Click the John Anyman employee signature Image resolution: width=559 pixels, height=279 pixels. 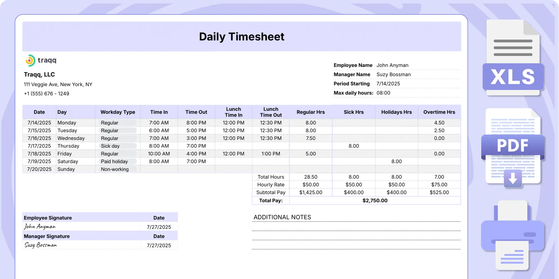(x=40, y=226)
